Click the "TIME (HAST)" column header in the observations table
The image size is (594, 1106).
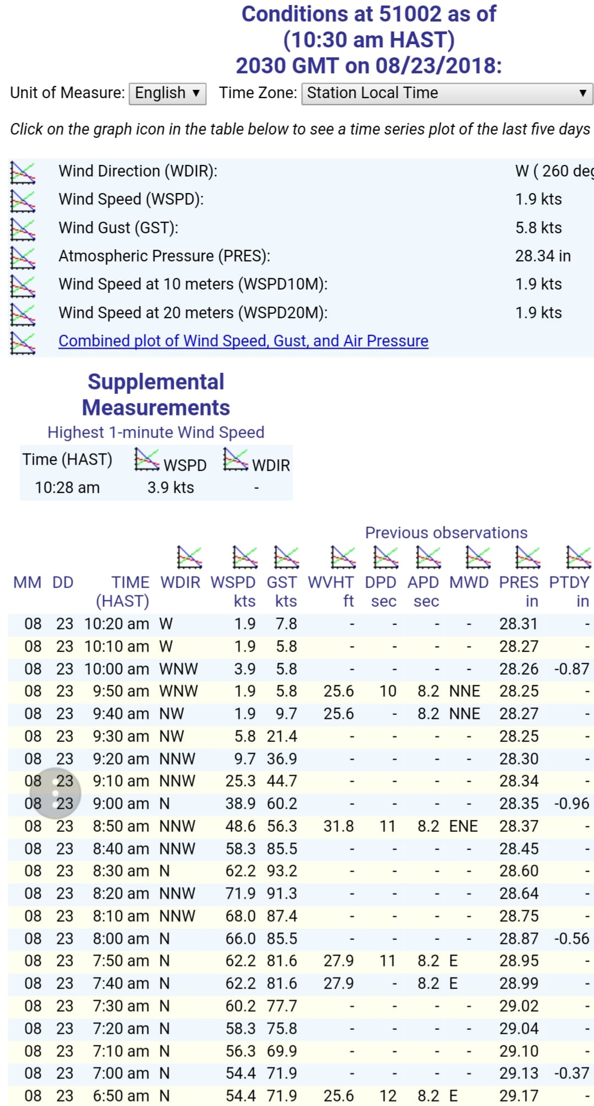pos(122,591)
